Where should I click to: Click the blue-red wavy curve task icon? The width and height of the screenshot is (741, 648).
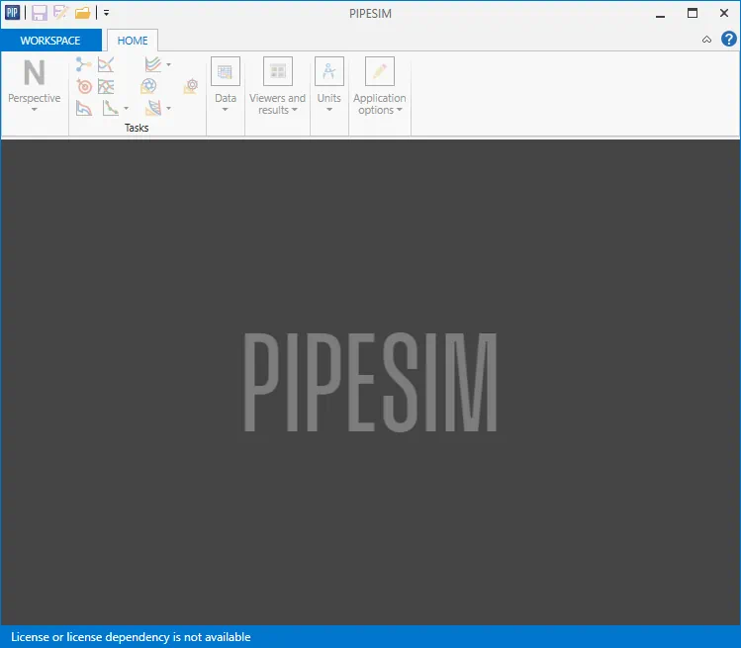coord(84,108)
